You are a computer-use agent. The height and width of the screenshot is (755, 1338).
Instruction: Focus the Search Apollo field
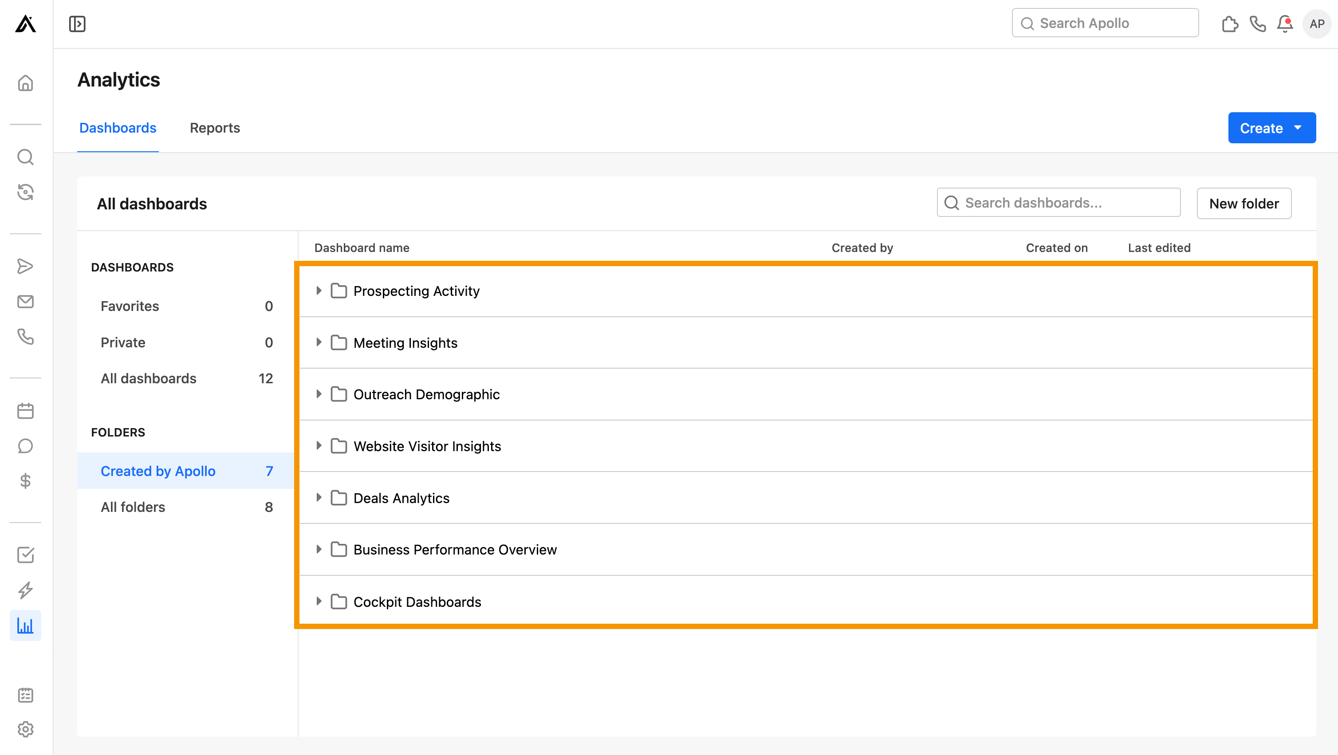(x=1105, y=23)
